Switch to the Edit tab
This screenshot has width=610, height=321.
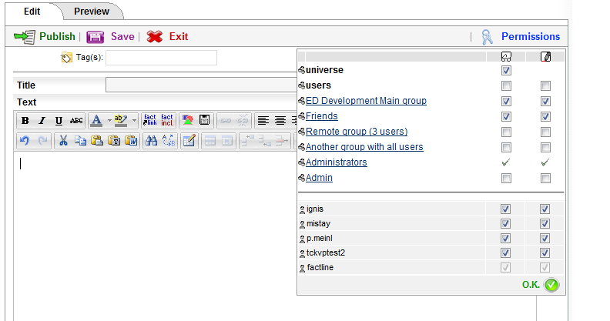coord(32,12)
